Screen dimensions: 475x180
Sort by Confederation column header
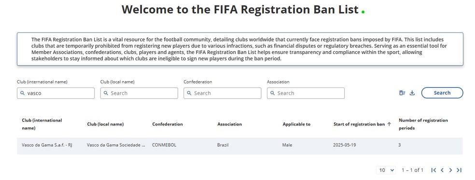(168, 124)
